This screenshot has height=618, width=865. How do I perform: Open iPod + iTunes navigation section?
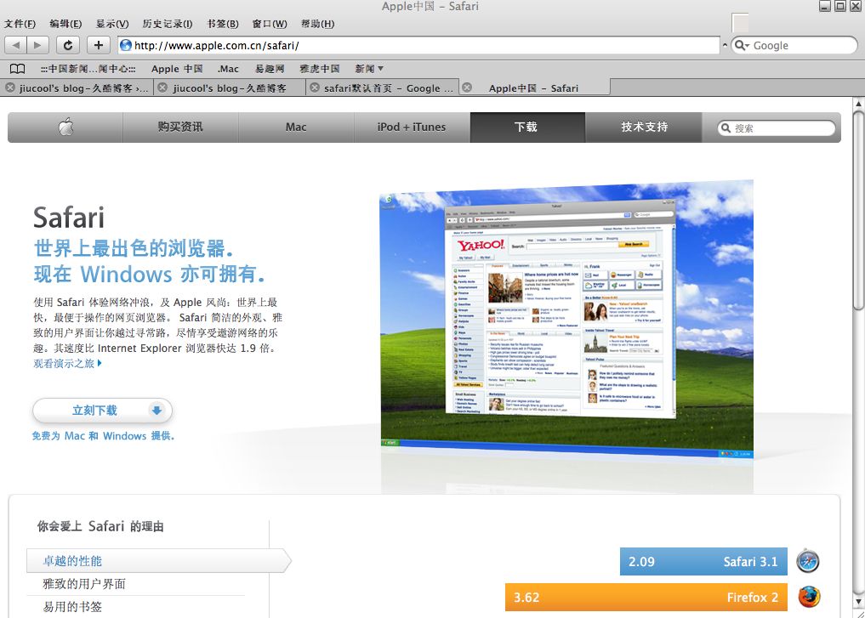[x=413, y=128]
